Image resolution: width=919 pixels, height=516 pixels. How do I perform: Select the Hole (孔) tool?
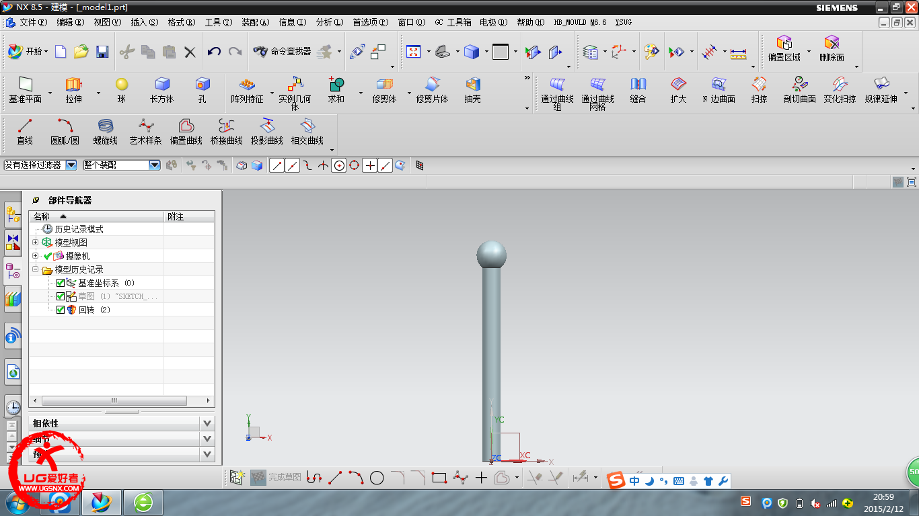203,91
